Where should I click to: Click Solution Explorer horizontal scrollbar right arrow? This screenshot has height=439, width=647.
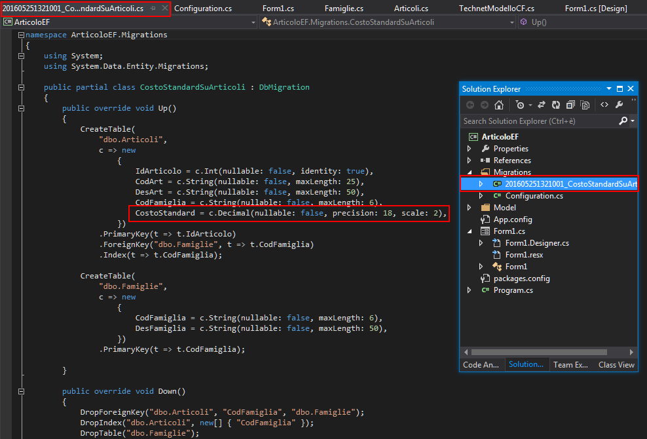631,353
